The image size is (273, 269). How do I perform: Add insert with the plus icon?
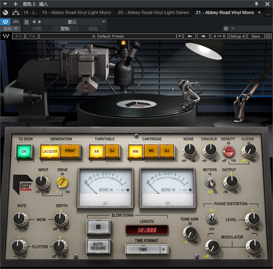16,4
